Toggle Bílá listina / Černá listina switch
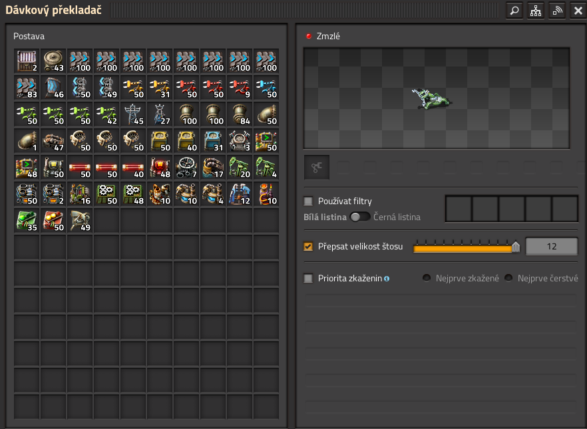Screen dimensions: 587x429 pyautogui.click(x=360, y=217)
